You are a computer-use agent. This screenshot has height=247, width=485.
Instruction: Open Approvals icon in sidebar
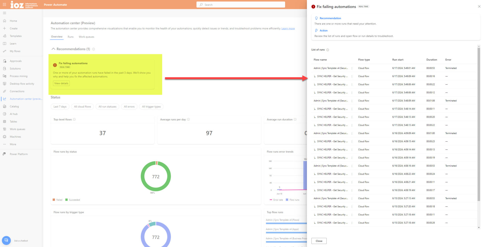(5, 61)
